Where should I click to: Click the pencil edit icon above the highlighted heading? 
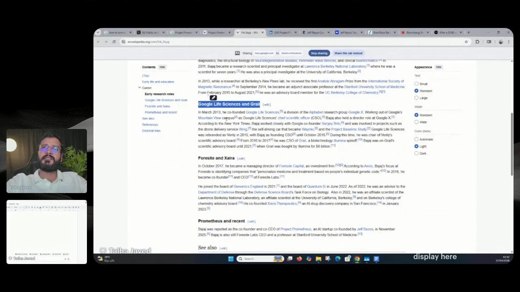(213, 98)
